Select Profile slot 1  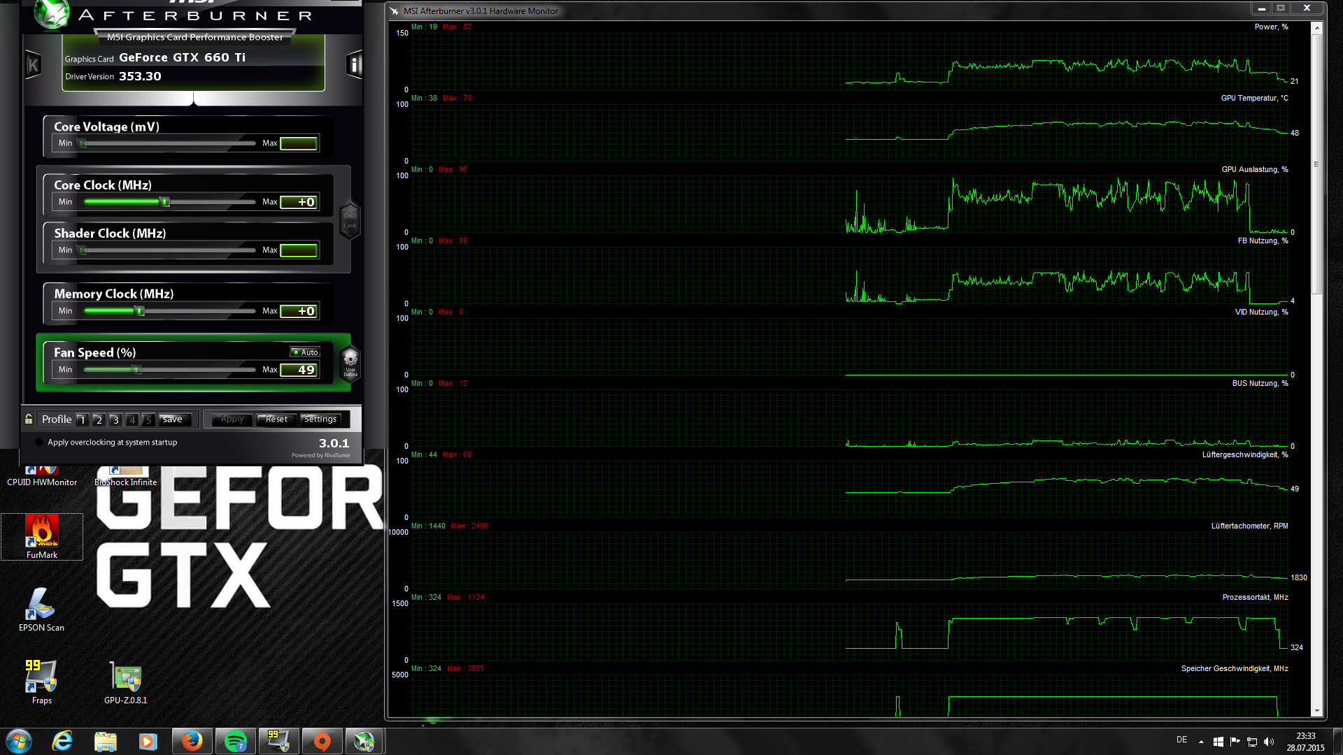(82, 419)
